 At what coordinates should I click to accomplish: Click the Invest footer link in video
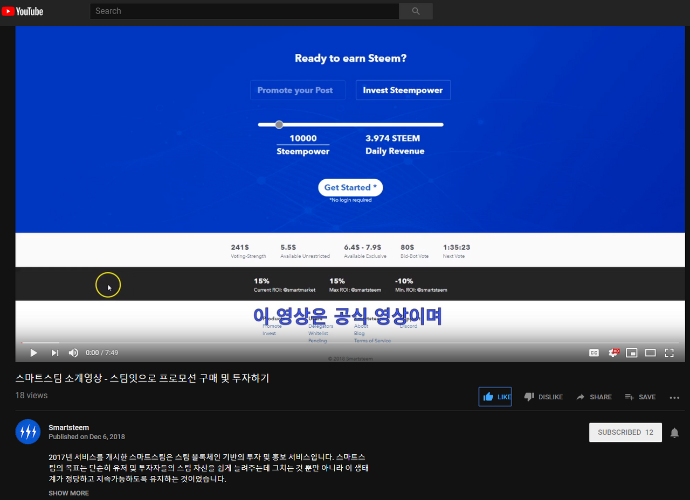[x=269, y=334]
